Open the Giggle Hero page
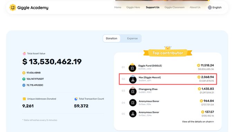The height and width of the screenshot is (132, 235). [133, 7]
